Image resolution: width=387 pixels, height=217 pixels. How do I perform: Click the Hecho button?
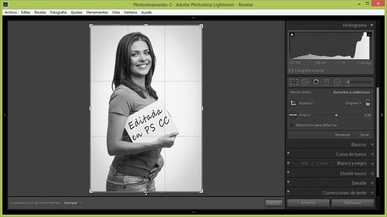click(273, 203)
